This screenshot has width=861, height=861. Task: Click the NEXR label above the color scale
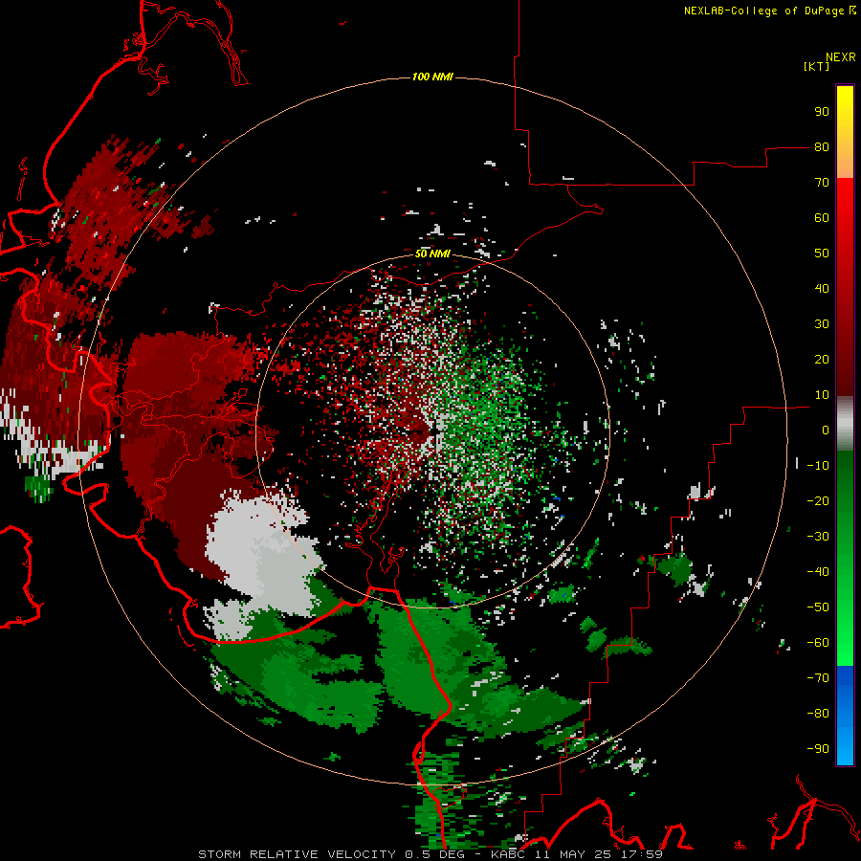click(x=841, y=57)
